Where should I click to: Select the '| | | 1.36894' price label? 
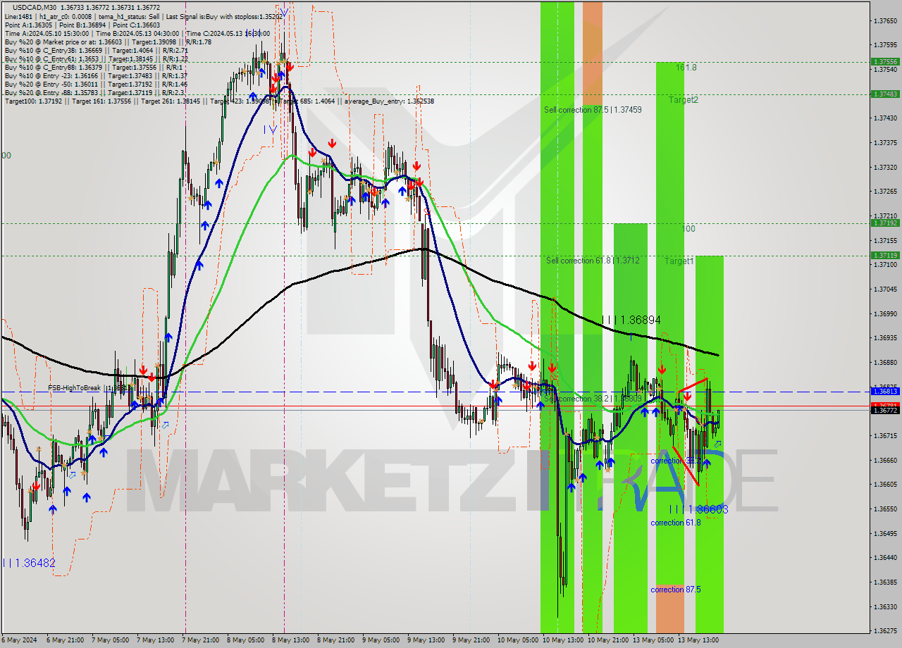[x=631, y=320]
